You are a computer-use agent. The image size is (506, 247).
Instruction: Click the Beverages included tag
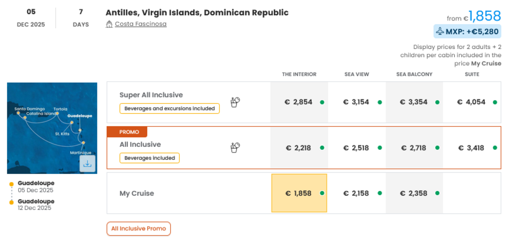149,158
